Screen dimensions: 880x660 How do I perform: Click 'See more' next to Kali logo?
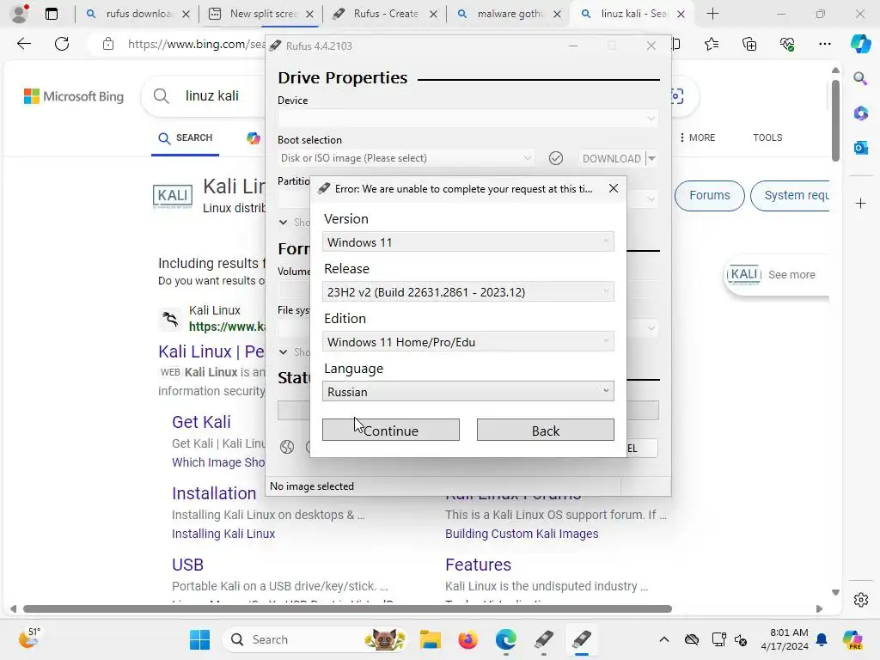tap(791, 274)
